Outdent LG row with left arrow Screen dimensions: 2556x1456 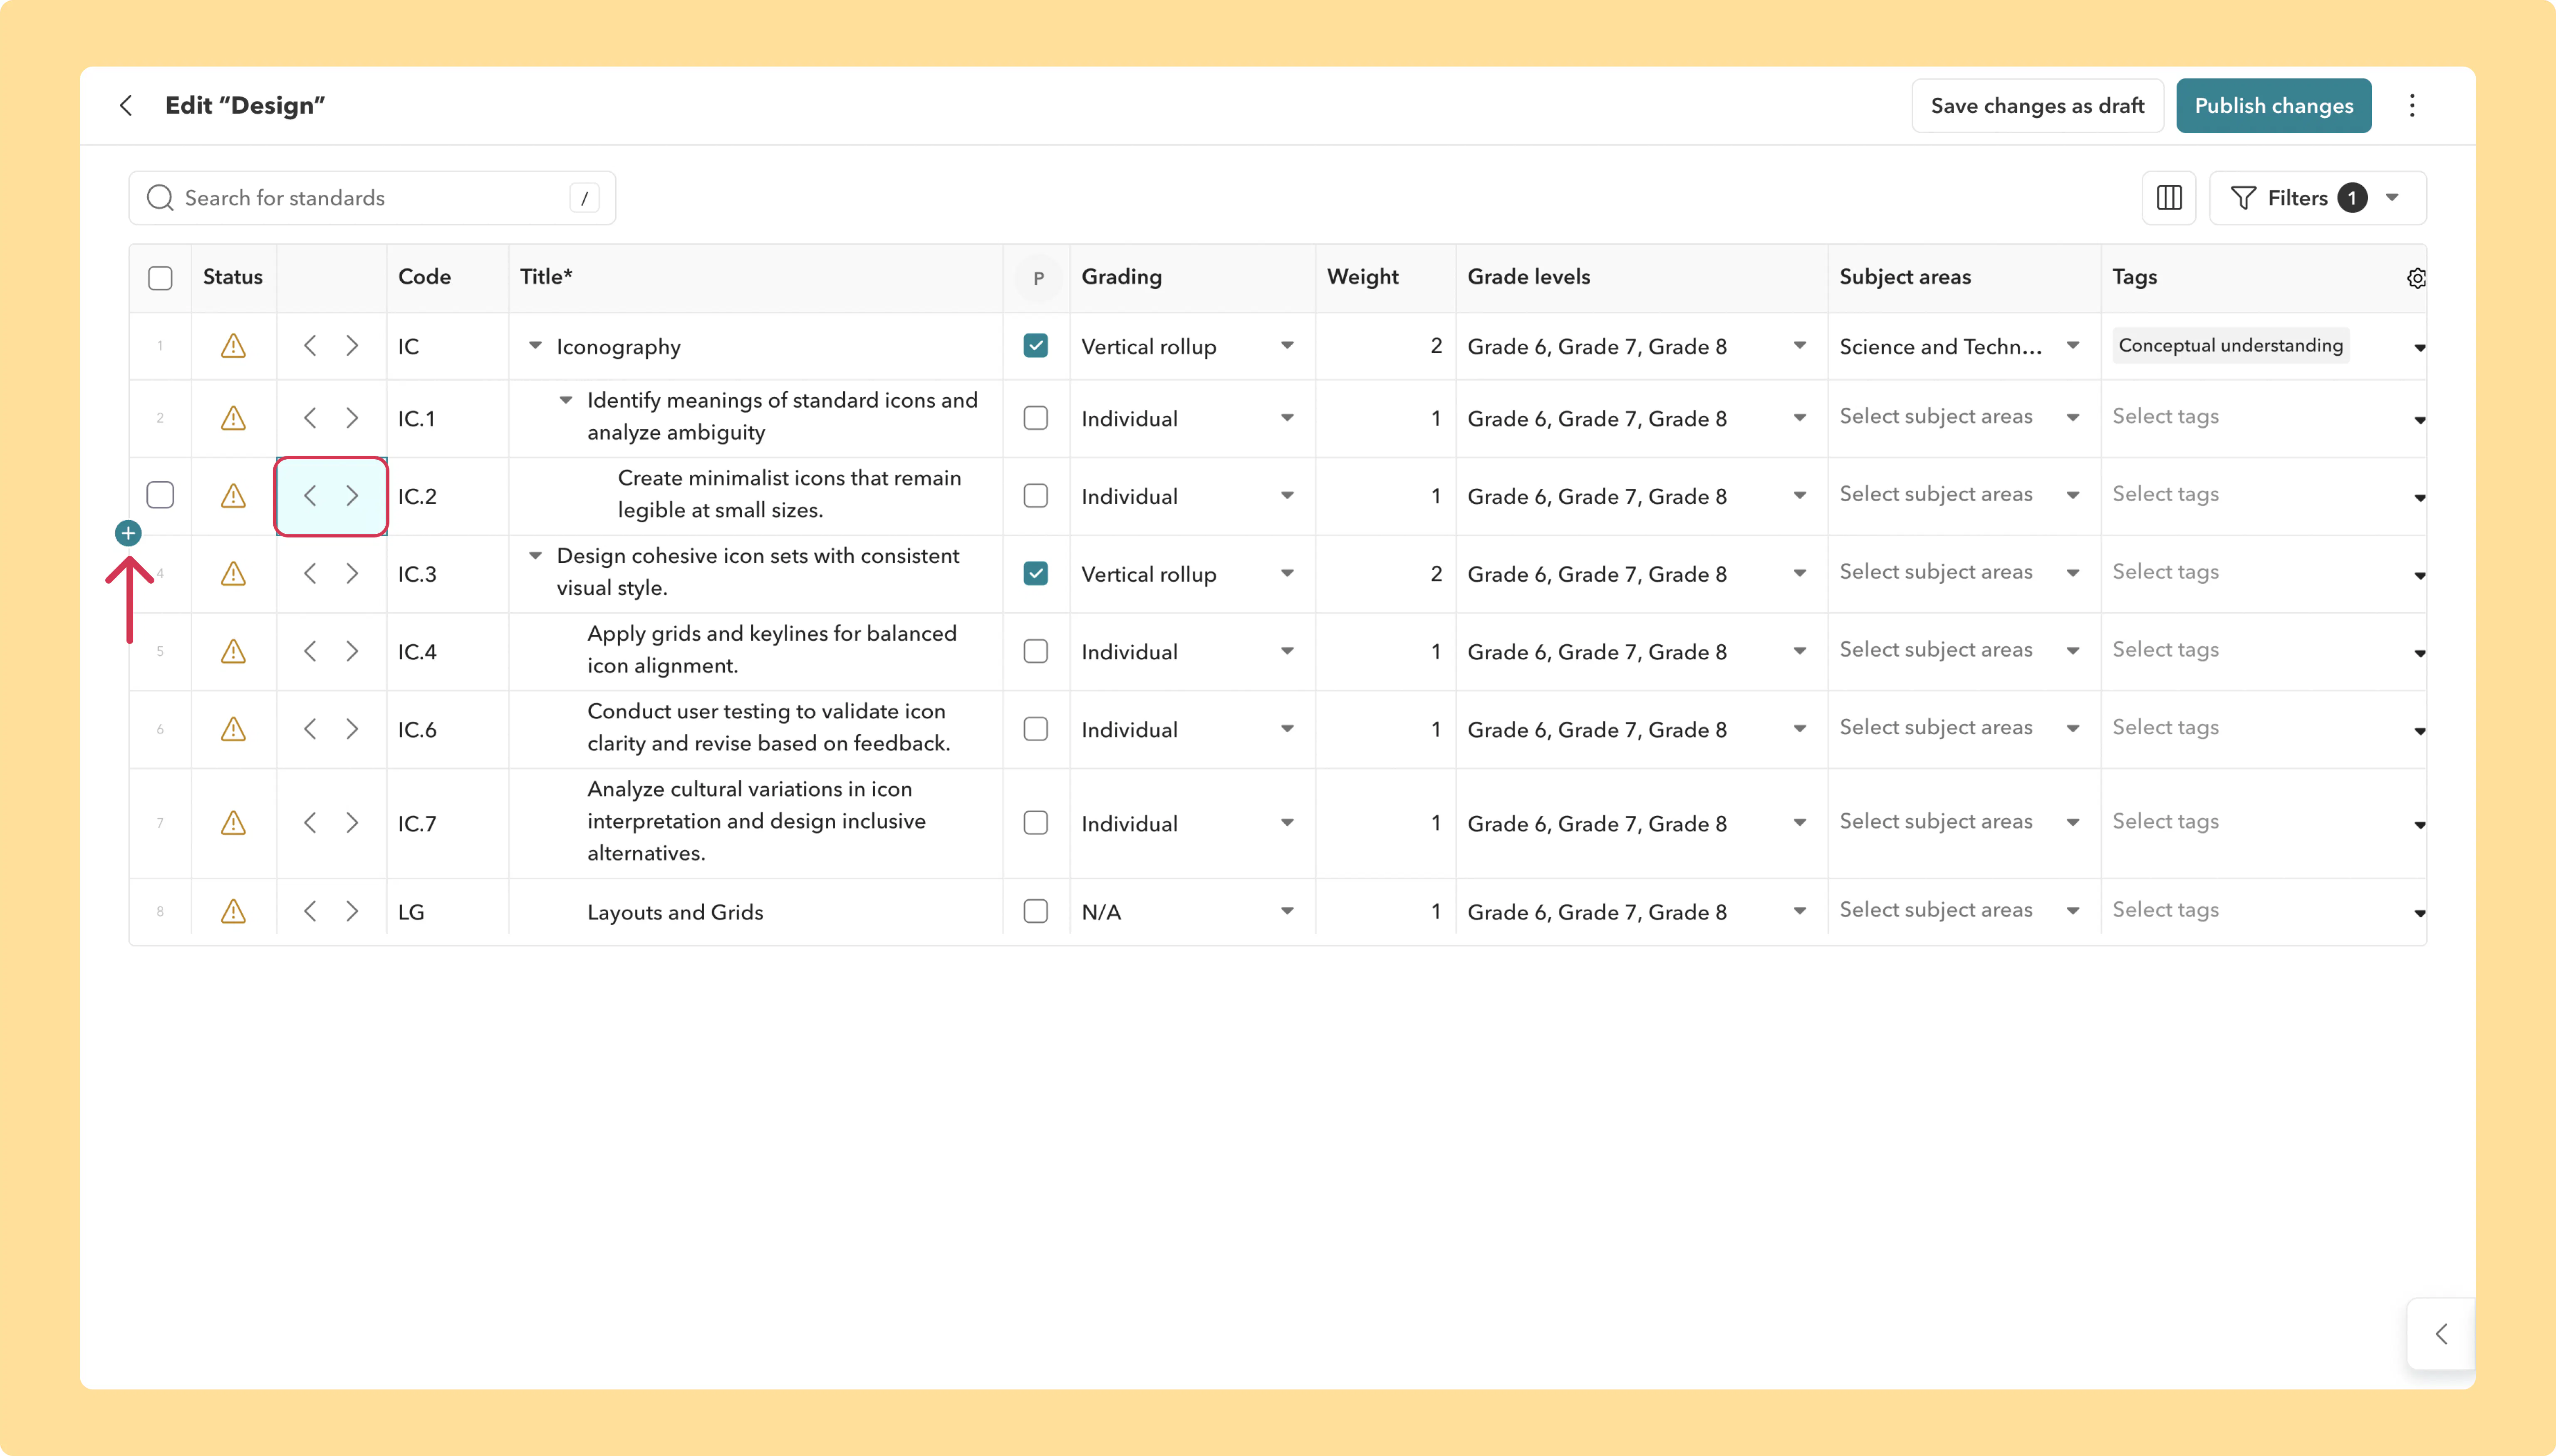tap(310, 912)
